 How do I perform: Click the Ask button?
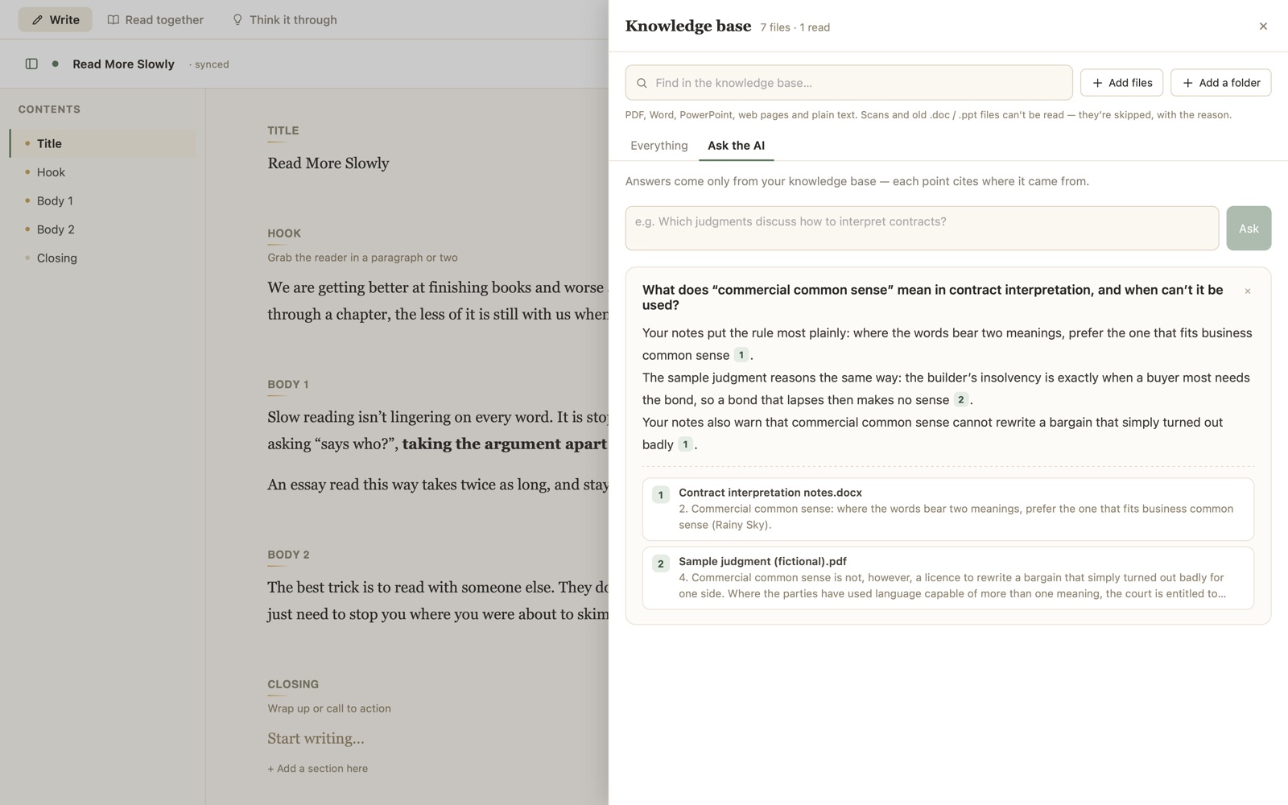[1249, 229]
